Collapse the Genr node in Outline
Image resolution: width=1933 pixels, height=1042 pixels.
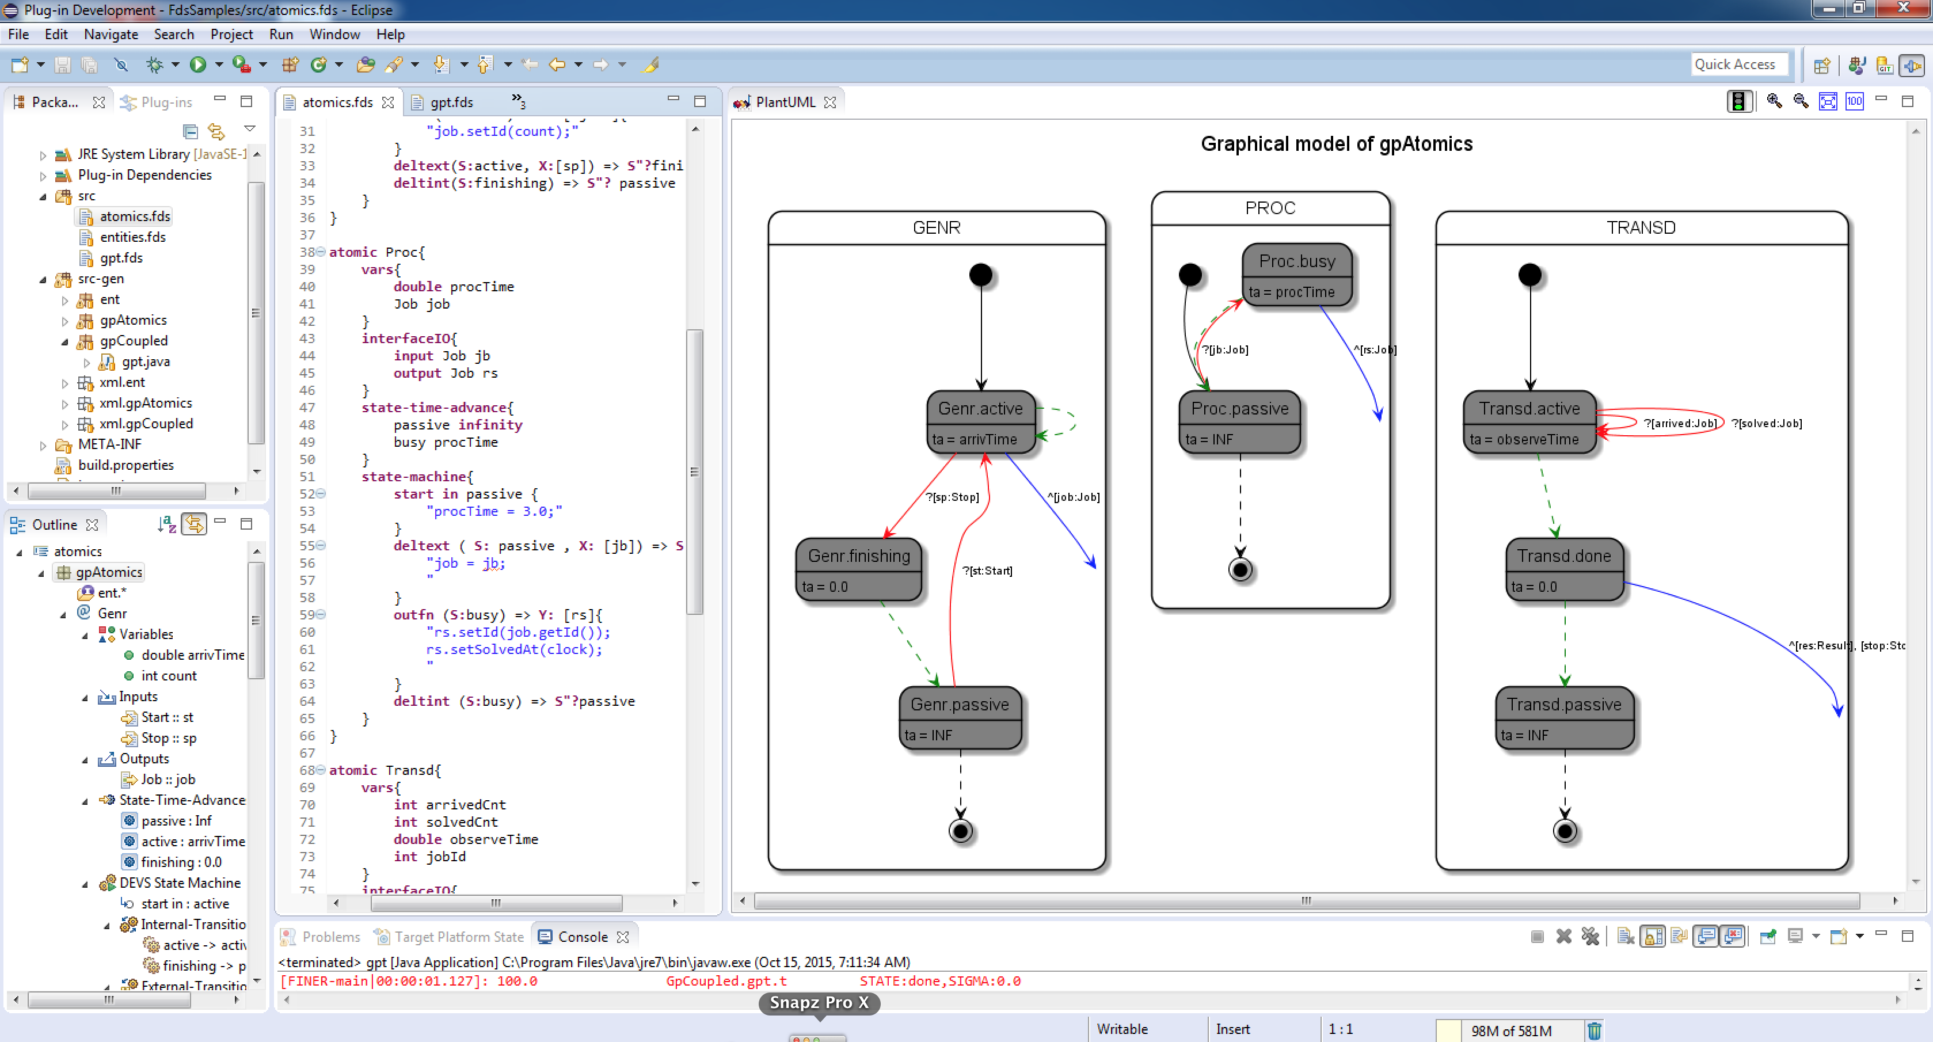[x=63, y=614]
